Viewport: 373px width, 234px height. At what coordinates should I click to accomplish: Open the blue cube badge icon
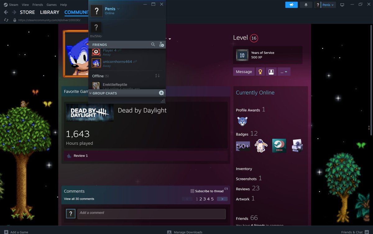tap(297, 146)
